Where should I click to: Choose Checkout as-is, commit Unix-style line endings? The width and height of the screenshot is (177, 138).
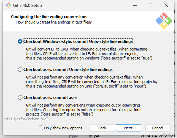pos(20,70)
